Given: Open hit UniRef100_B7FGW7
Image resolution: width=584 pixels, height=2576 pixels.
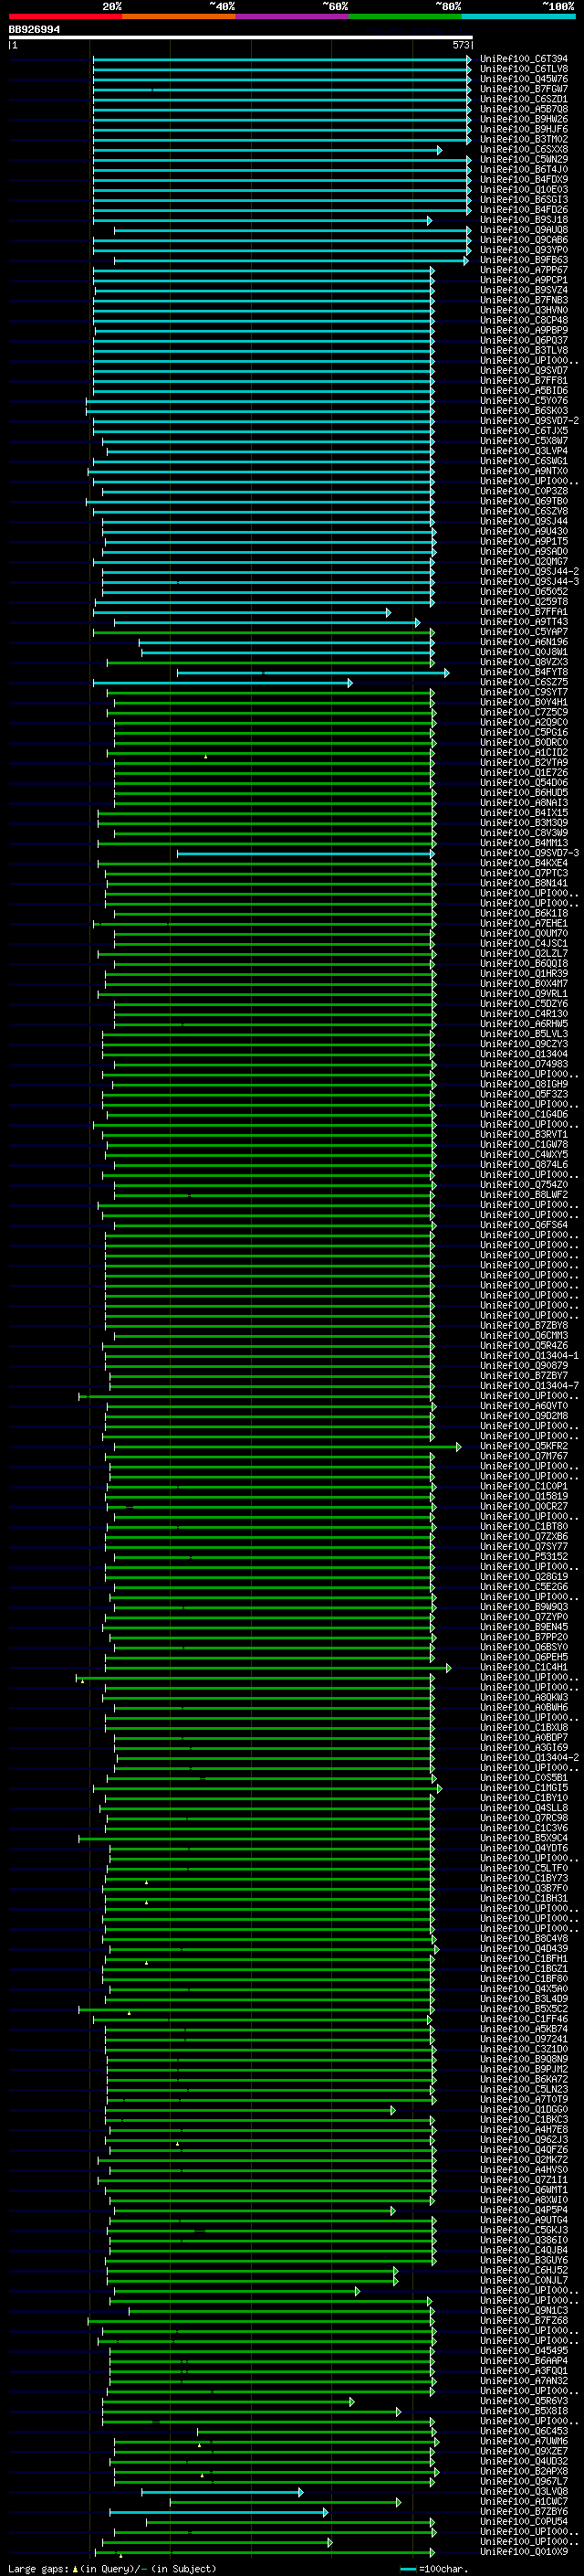Looking at the screenshot, I should (524, 89).
